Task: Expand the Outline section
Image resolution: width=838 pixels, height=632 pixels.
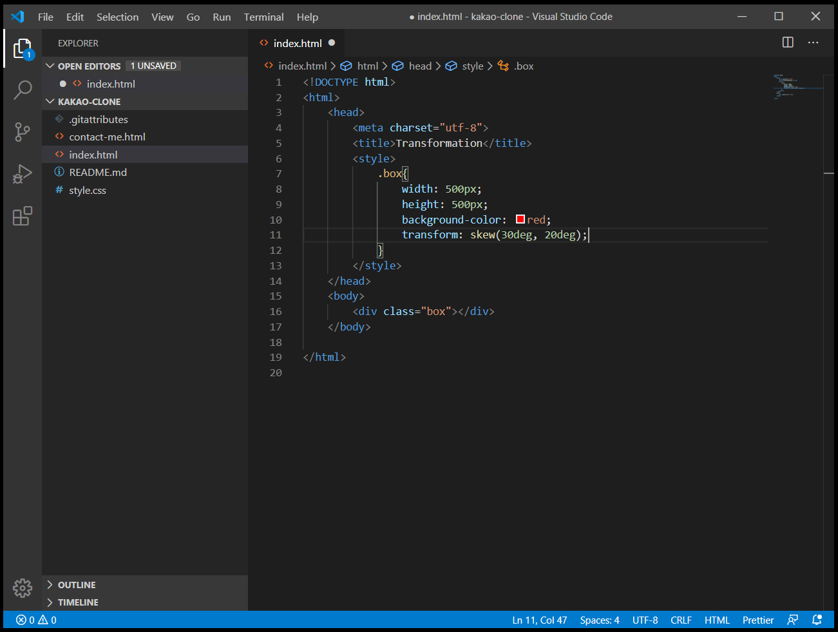Action: [50, 584]
